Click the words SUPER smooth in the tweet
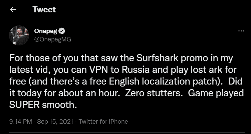The image size is (251, 134). pos(41,105)
